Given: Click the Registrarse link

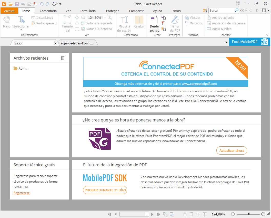Looking at the screenshot, I should 22,193.
